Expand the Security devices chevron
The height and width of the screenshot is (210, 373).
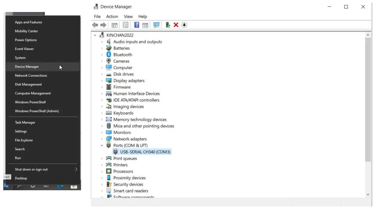click(x=102, y=185)
